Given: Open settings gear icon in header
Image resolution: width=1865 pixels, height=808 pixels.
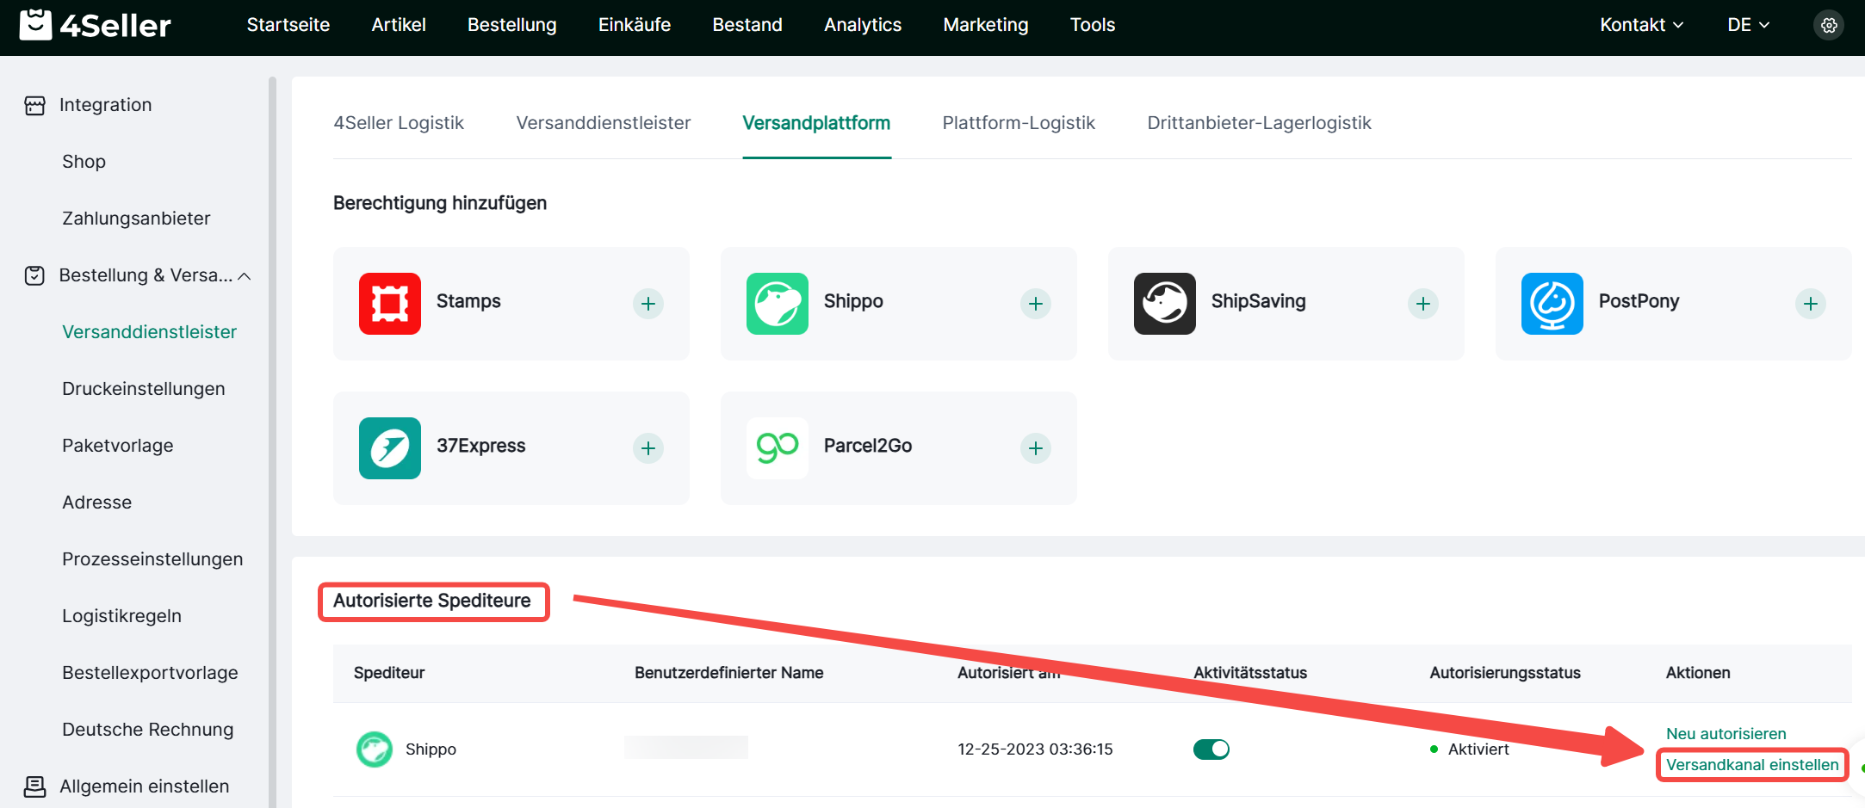Looking at the screenshot, I should [1829, 25].
